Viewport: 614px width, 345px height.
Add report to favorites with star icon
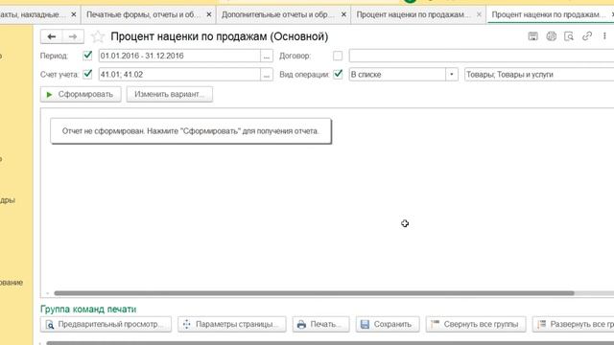point(98,36)
